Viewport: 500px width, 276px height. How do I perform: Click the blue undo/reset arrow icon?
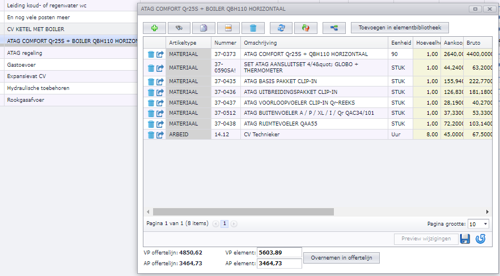point(481,239)
